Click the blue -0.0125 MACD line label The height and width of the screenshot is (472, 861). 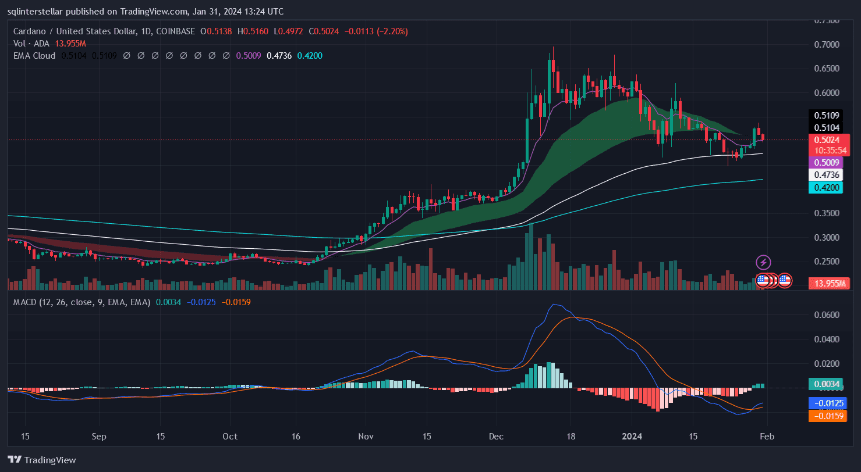pos(825,403)
